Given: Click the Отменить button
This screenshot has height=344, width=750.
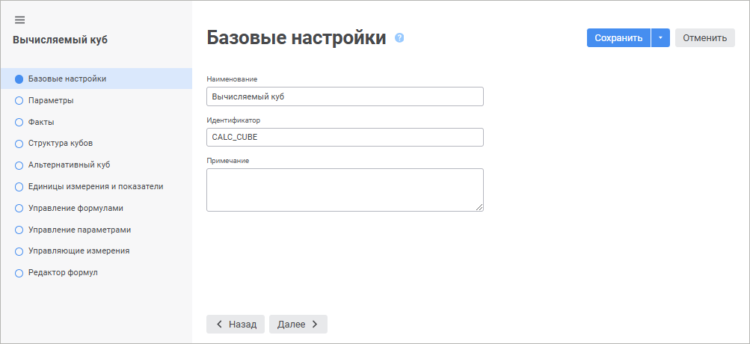Looking at the screenshot, I should coord(704,38).
